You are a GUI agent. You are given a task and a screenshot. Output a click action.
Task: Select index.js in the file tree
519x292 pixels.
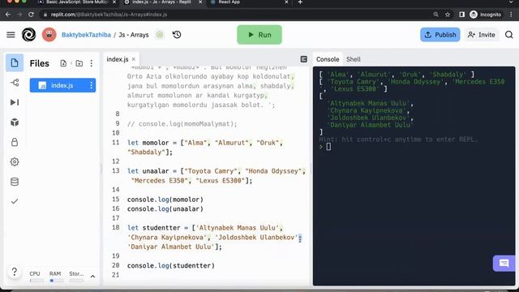(x=62, y=85)
